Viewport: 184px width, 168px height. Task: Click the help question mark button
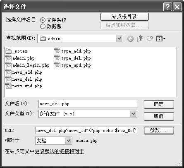click(x=167, y=7)
